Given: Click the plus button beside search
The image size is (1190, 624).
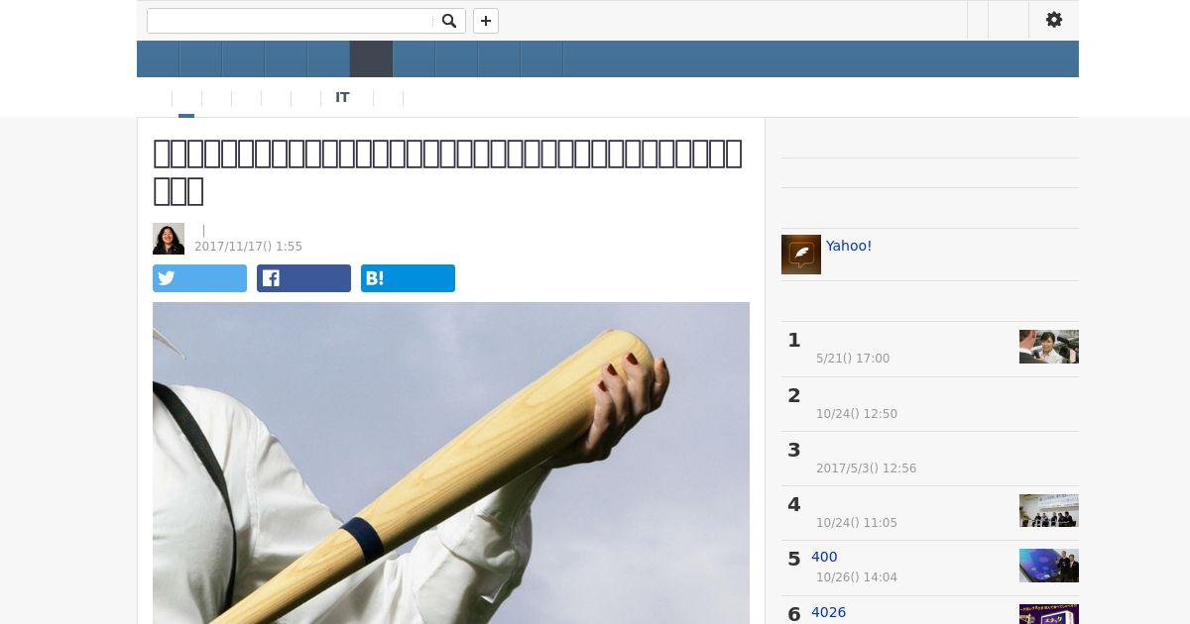Looking at the screenshot, I should pos(486,21).
